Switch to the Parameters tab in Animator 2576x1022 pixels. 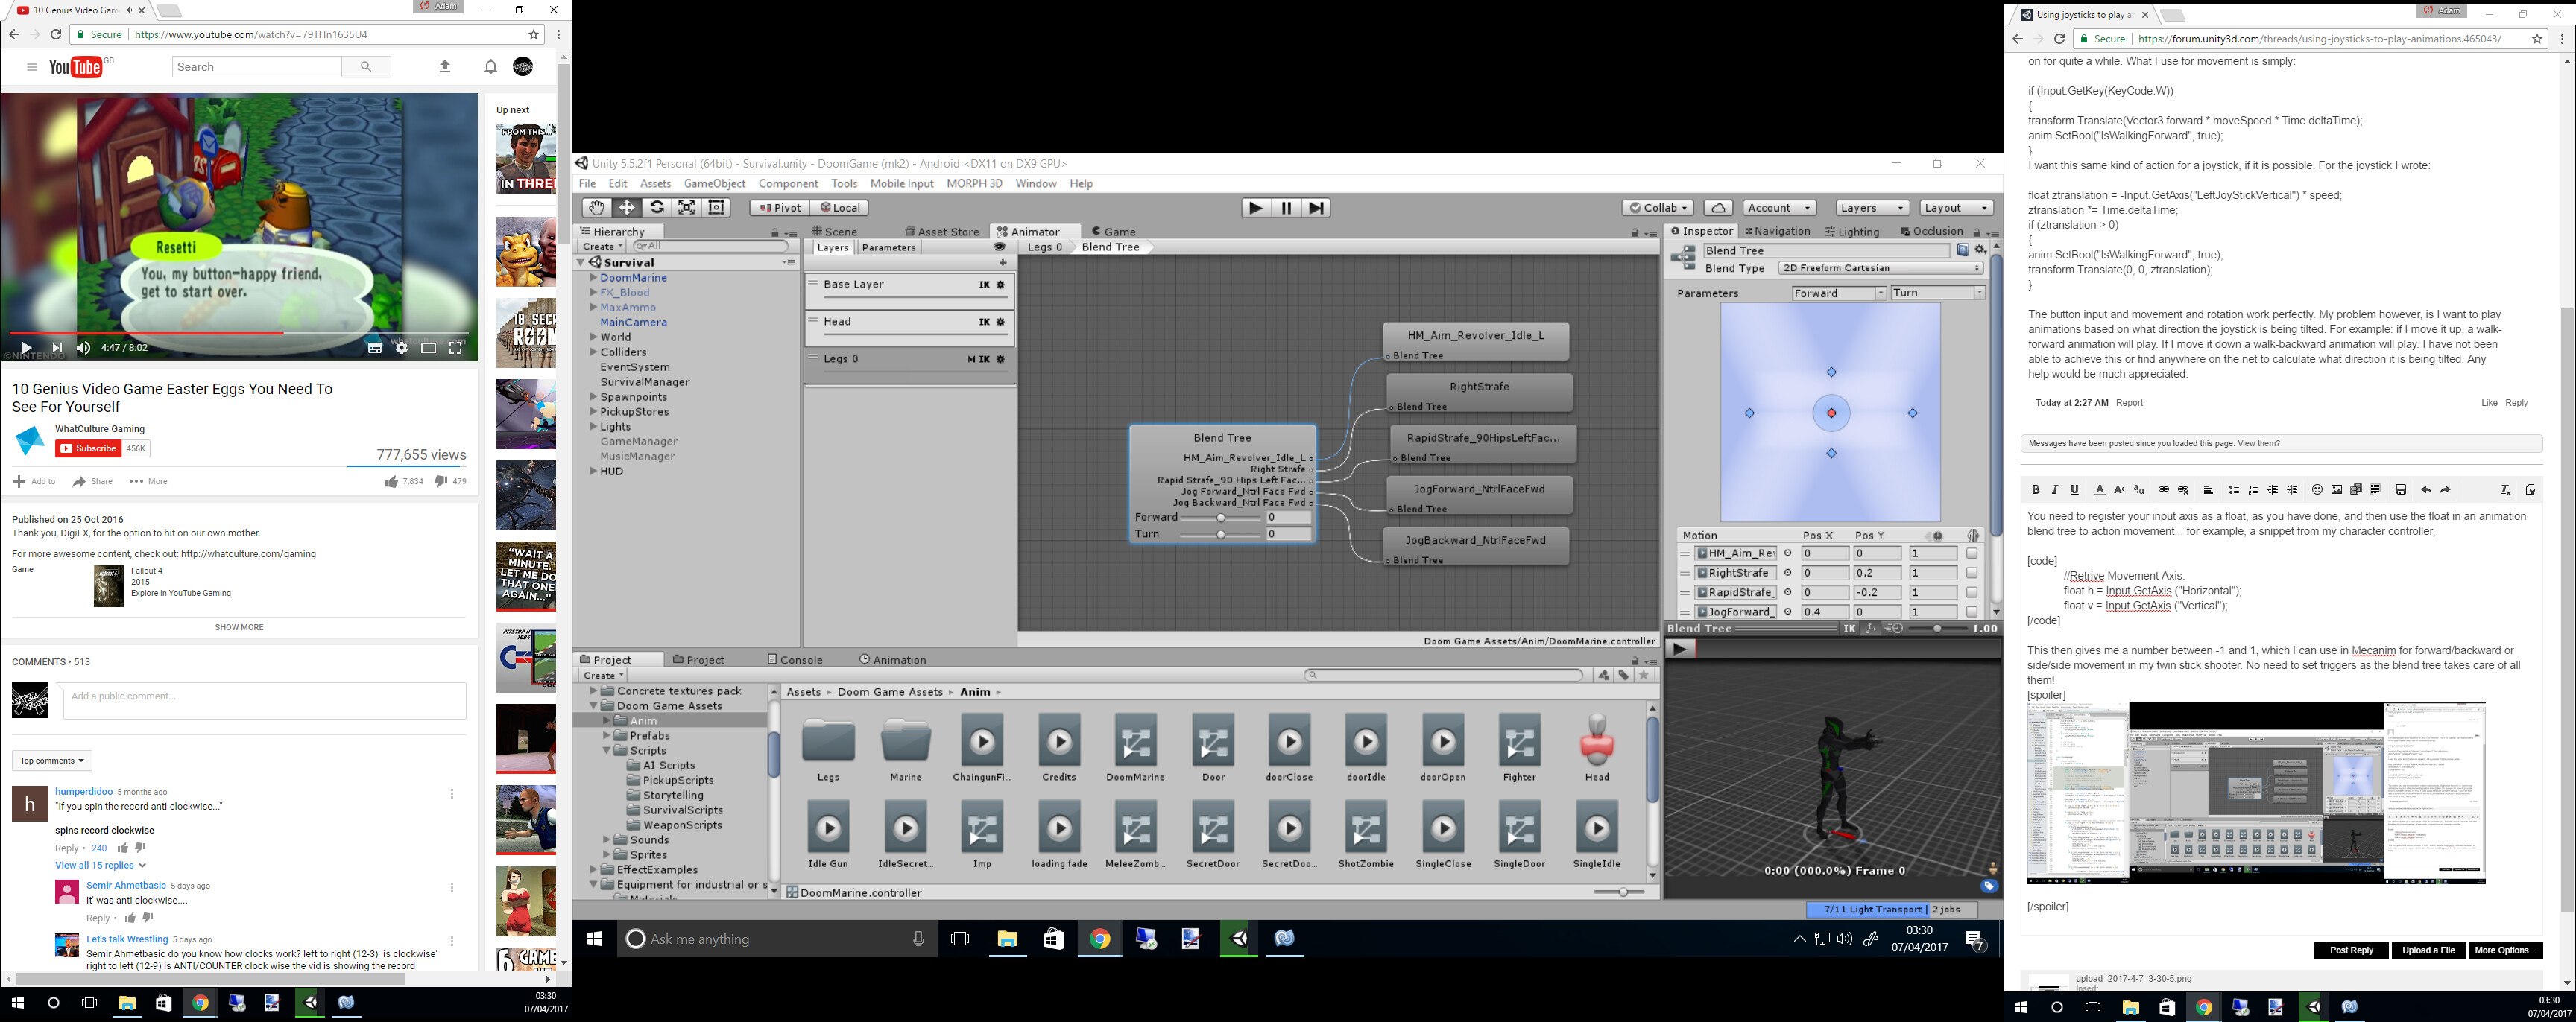888,248
